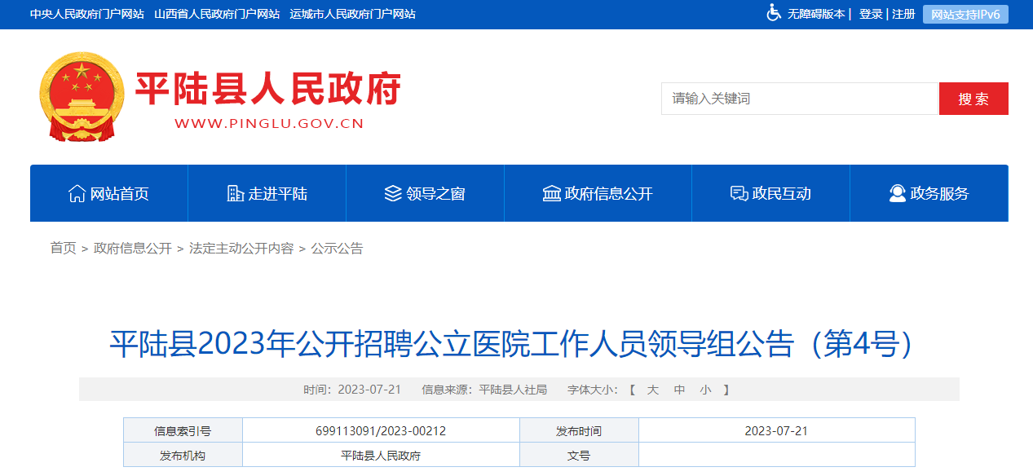Click the building icon beside 走进平陆

[x=235, y=194]
